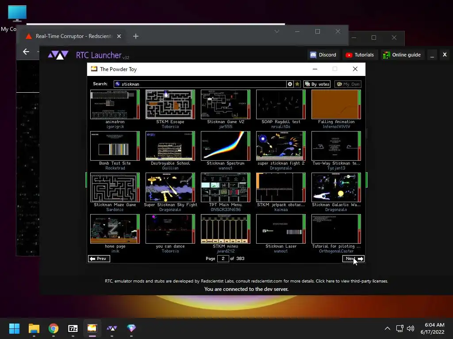453x339 pixels.
Task: Switch to RTC Launcher taskbar icon
Action: 112,328
